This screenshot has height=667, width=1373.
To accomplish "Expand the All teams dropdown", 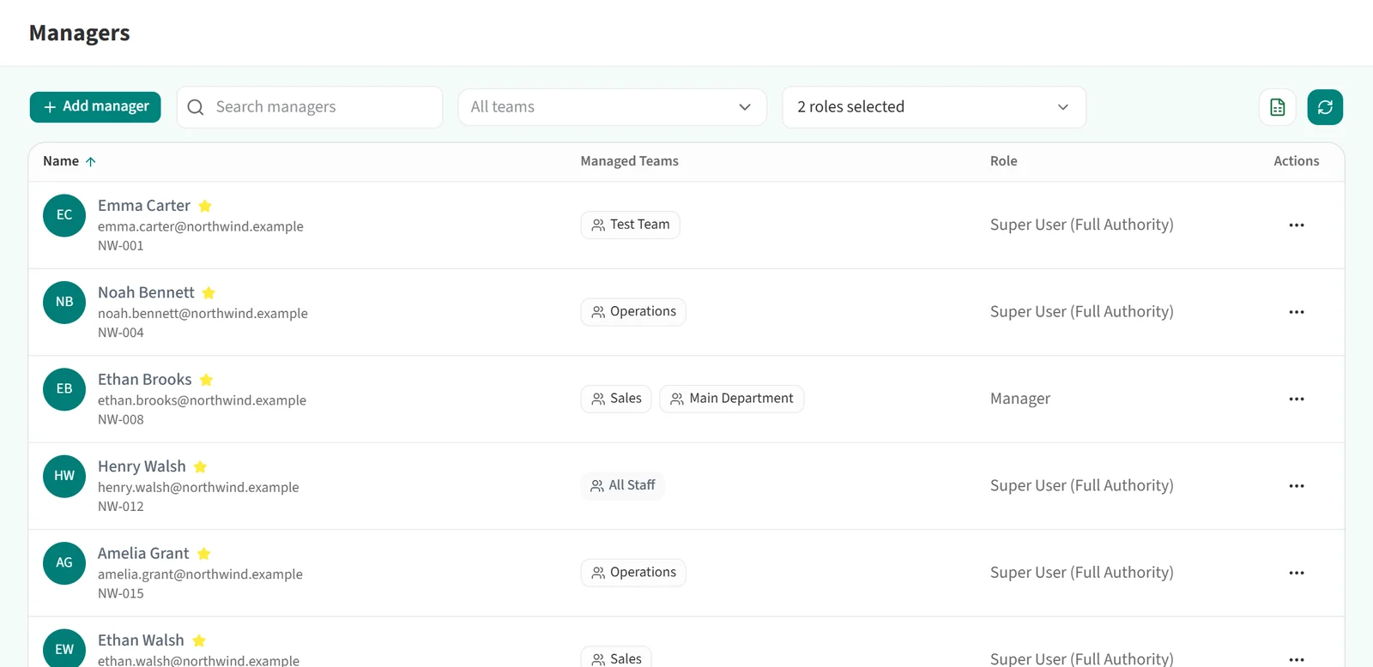I will pos(612,107).
